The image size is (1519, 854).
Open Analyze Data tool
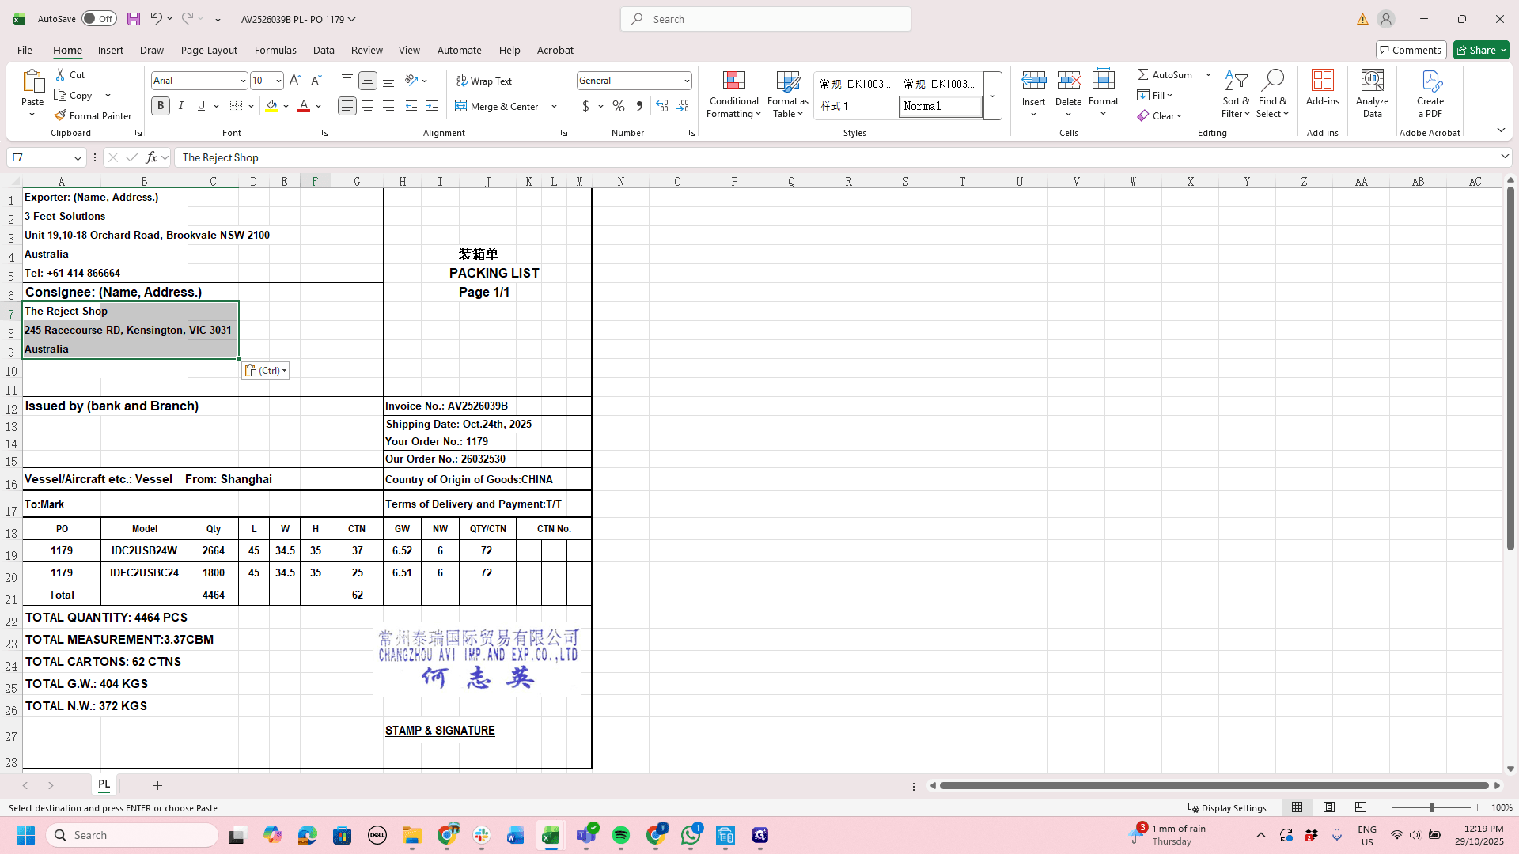[1372, 93]
